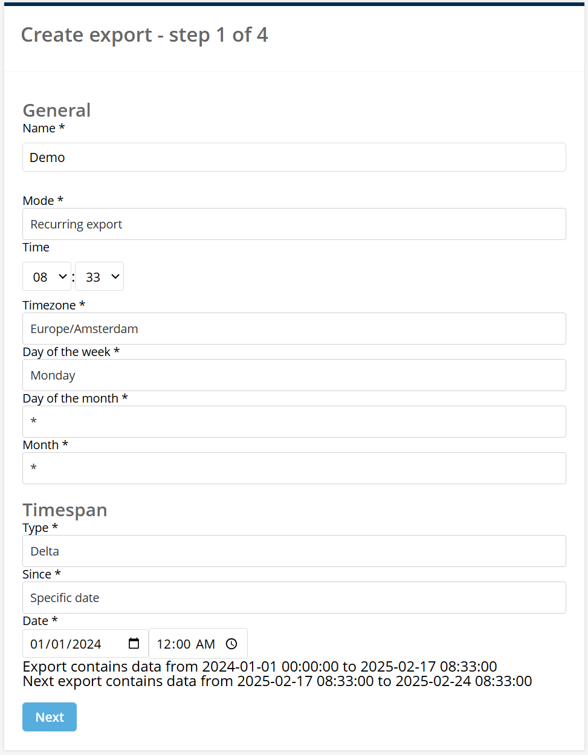Click the time input showing 12:00 AM

point(198,644)
